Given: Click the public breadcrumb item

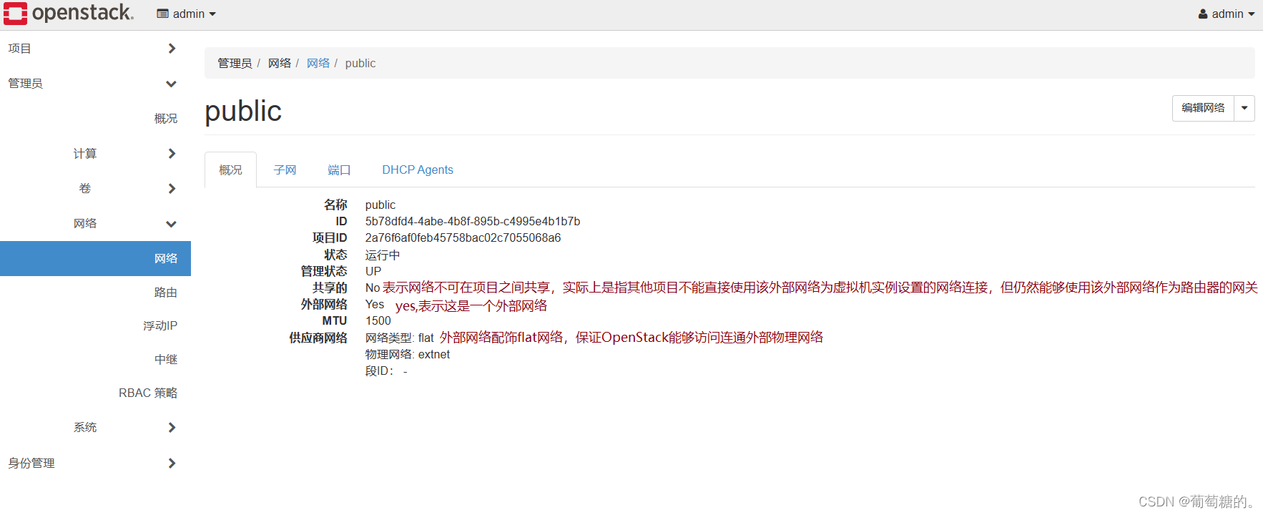Looking at the screenshot, I should tap(360, 64).
